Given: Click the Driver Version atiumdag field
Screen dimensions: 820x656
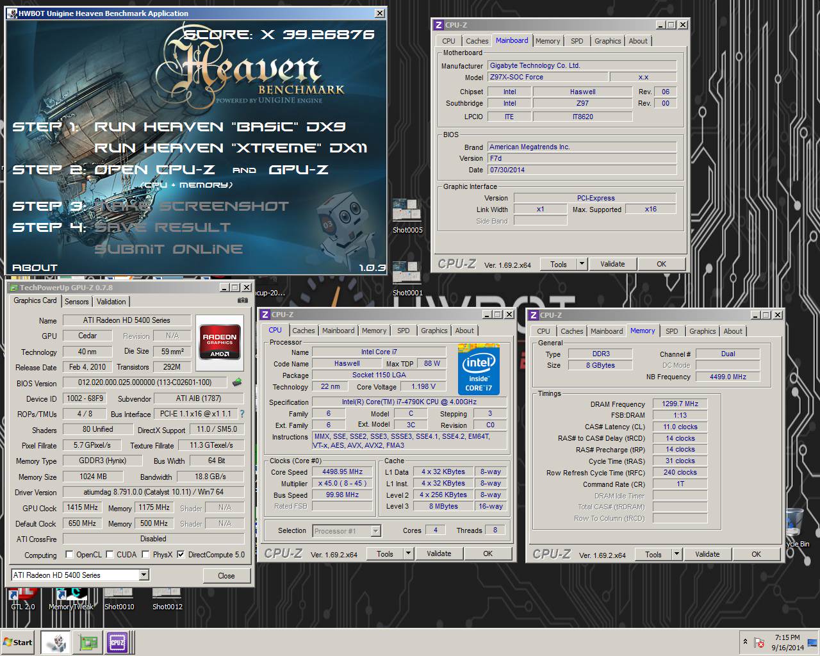Looking at the screenshot, I should pos(153,492).
